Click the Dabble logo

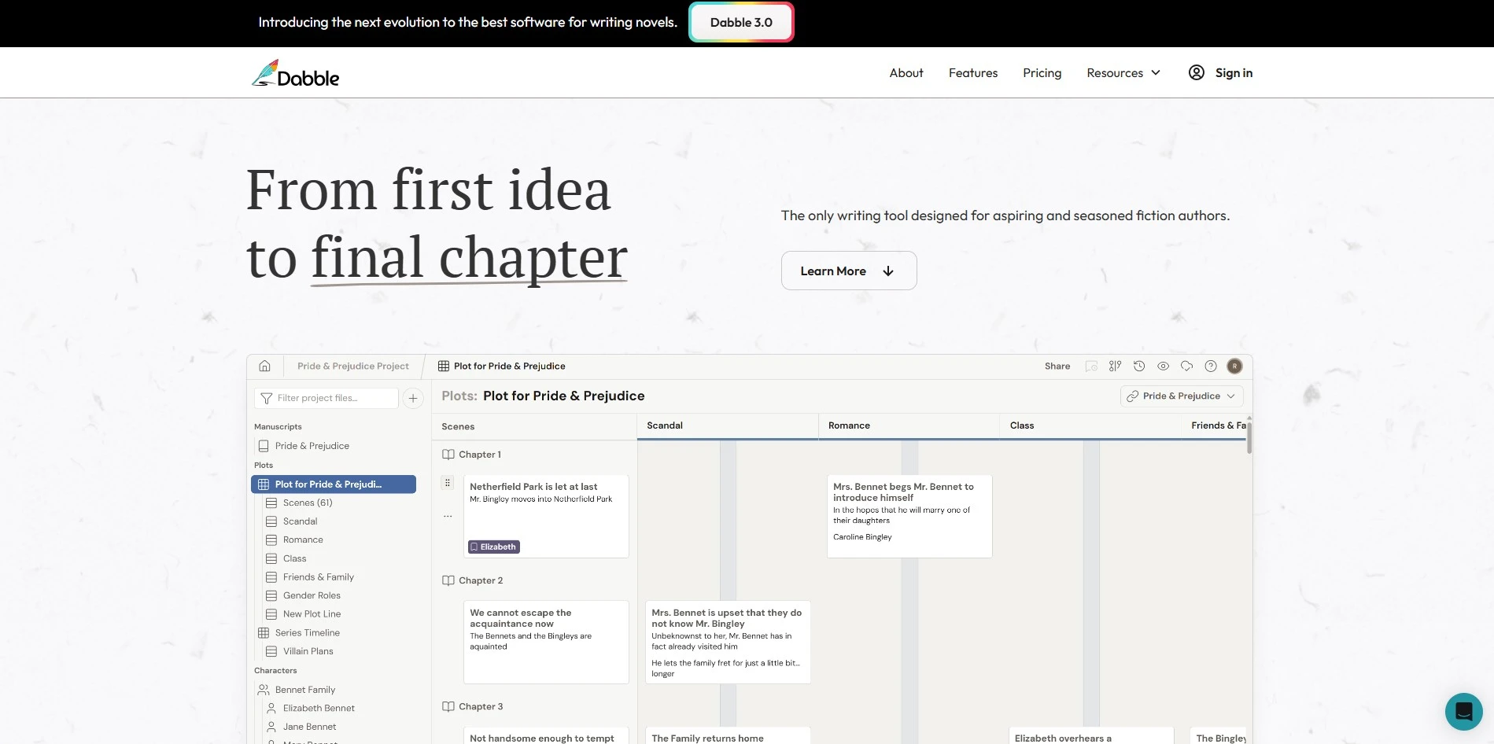coord(295,73)
